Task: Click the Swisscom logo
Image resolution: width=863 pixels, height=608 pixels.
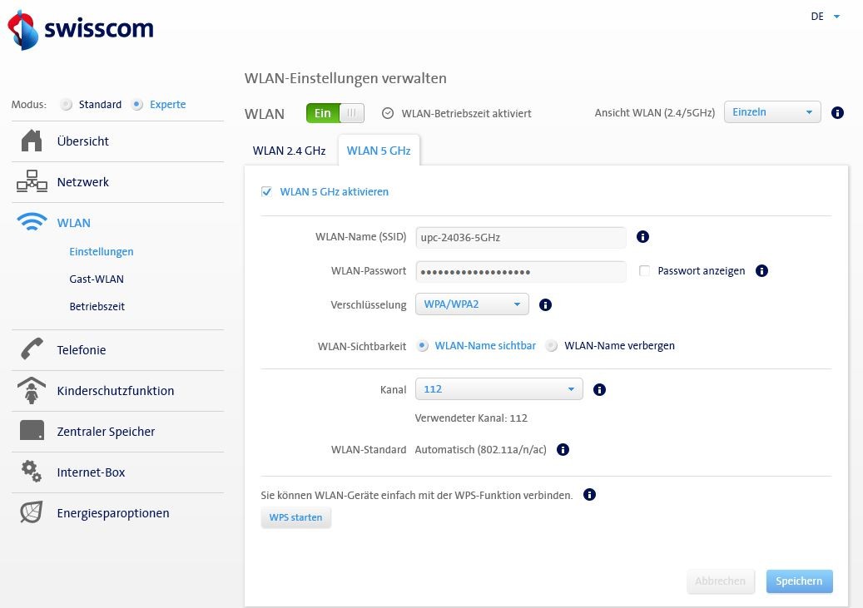Action: click(81, 30)
